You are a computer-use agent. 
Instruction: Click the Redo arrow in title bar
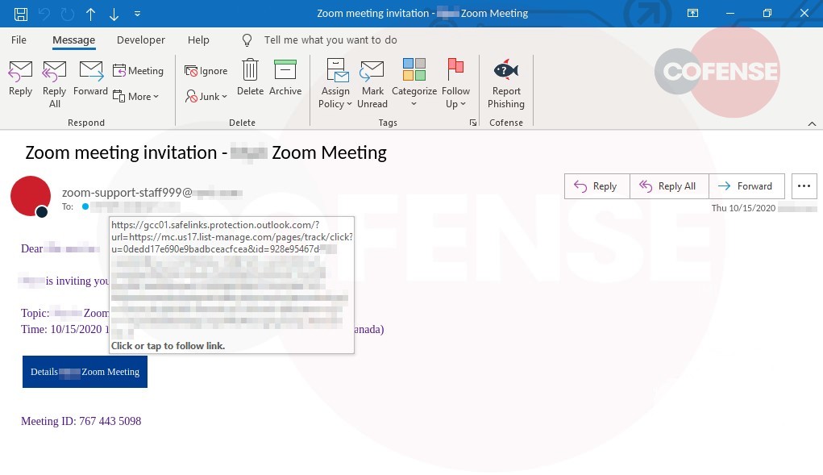pyautogui.click(x=67, y=14)
